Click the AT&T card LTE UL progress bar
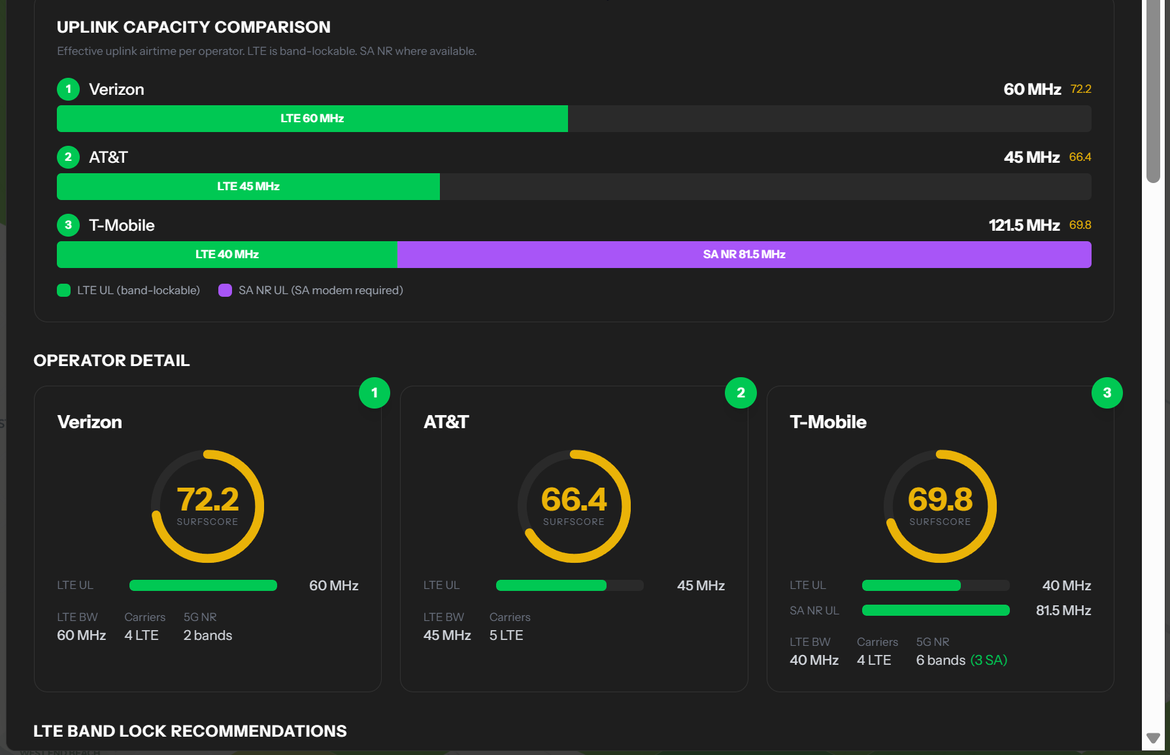The image size is (1170, 755). (570, 585)
